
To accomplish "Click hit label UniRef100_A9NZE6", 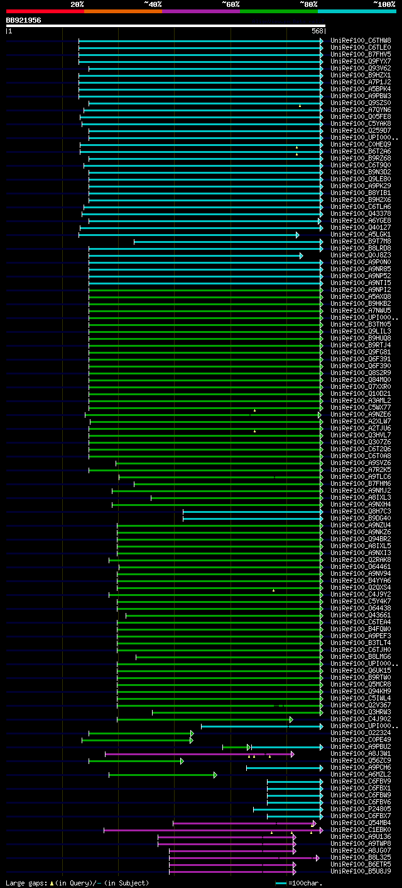I will (361, 414).
